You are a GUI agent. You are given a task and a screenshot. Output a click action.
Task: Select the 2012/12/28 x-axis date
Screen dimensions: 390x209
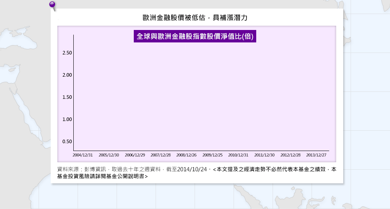point(291,155)
